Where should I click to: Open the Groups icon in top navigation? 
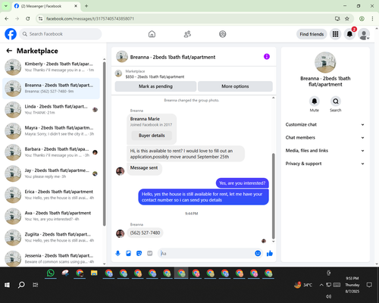coord(223,34)
